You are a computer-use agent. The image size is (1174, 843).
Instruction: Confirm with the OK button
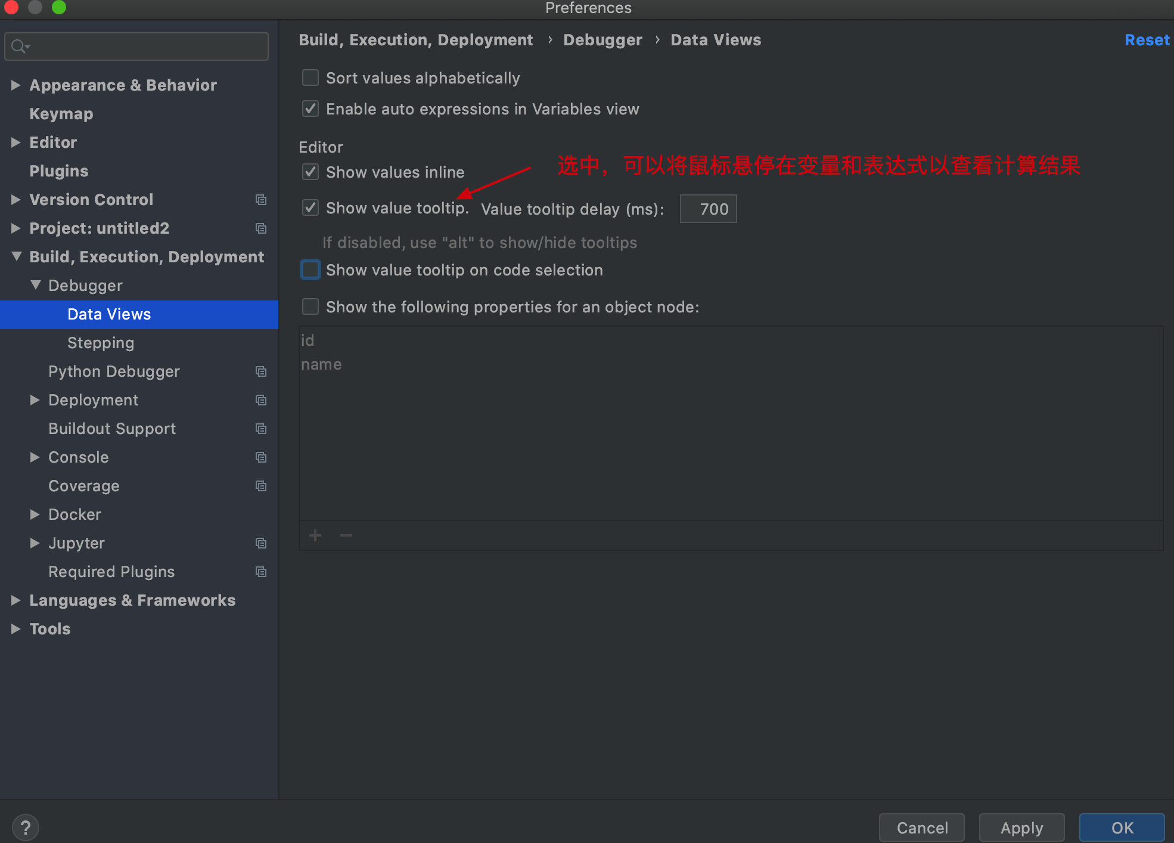point(1122,827)
